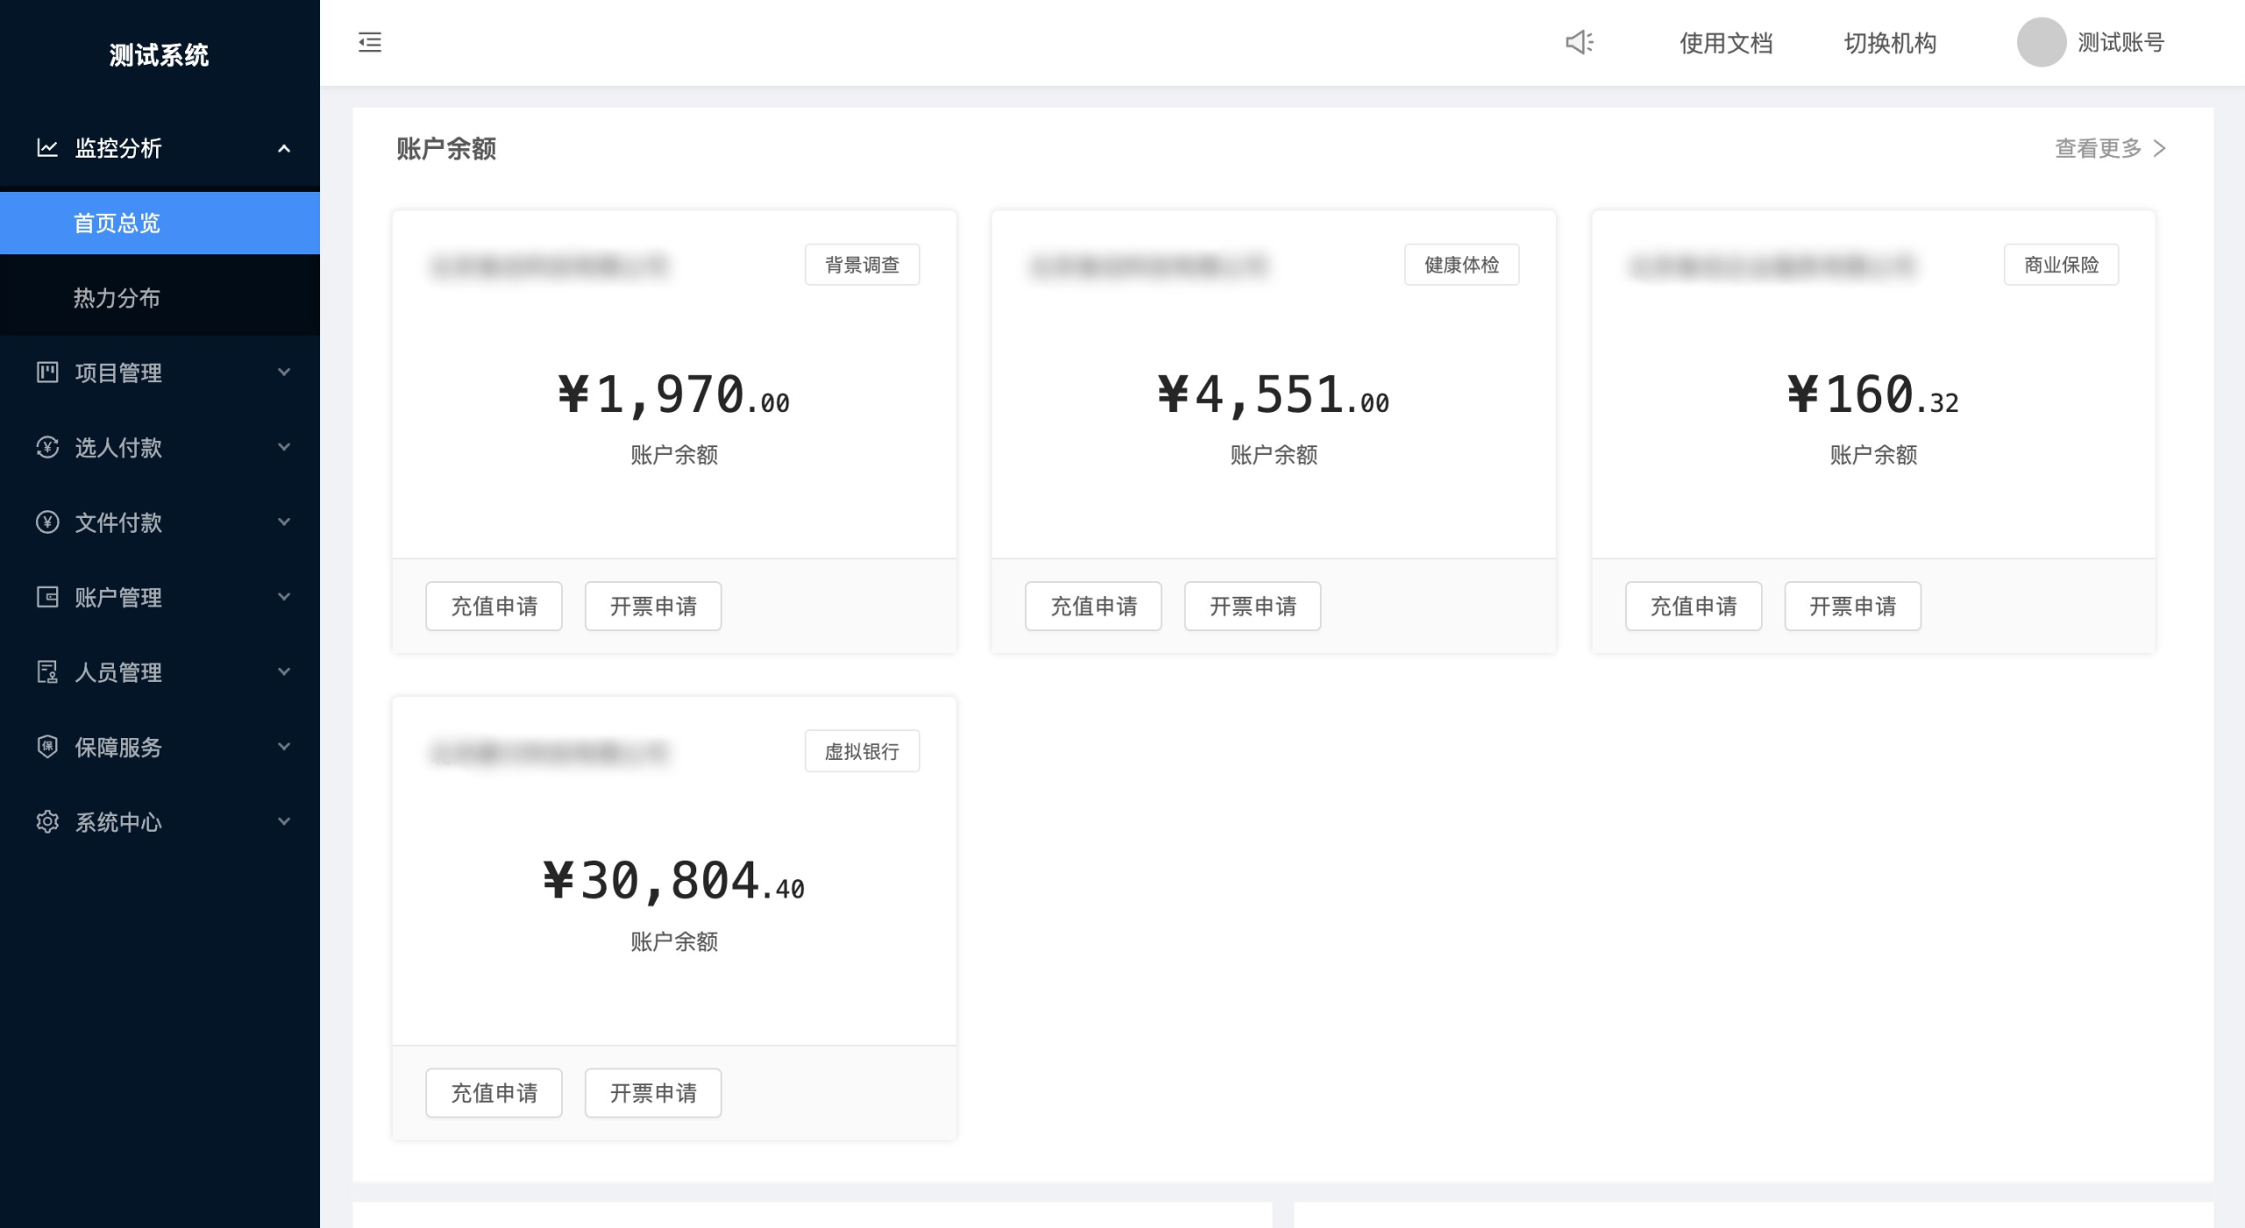Click 充值申请 on the 背景调查 card
This screenshot has width=2245, height=1228.
pos(494,606)
